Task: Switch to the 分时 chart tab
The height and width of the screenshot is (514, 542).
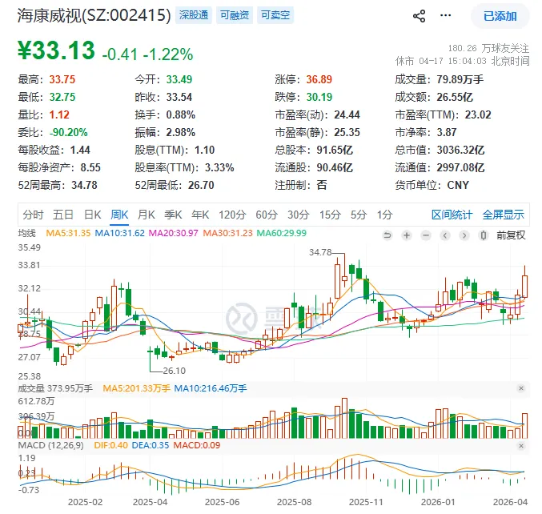Action: pos(33,215)
